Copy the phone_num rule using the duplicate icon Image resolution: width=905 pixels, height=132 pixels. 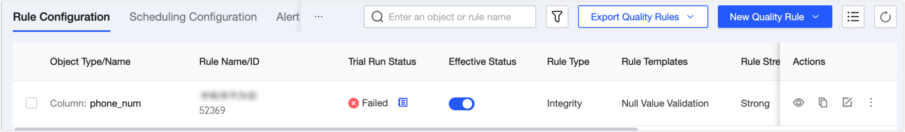pyautogui.click(x=823, y=103)
